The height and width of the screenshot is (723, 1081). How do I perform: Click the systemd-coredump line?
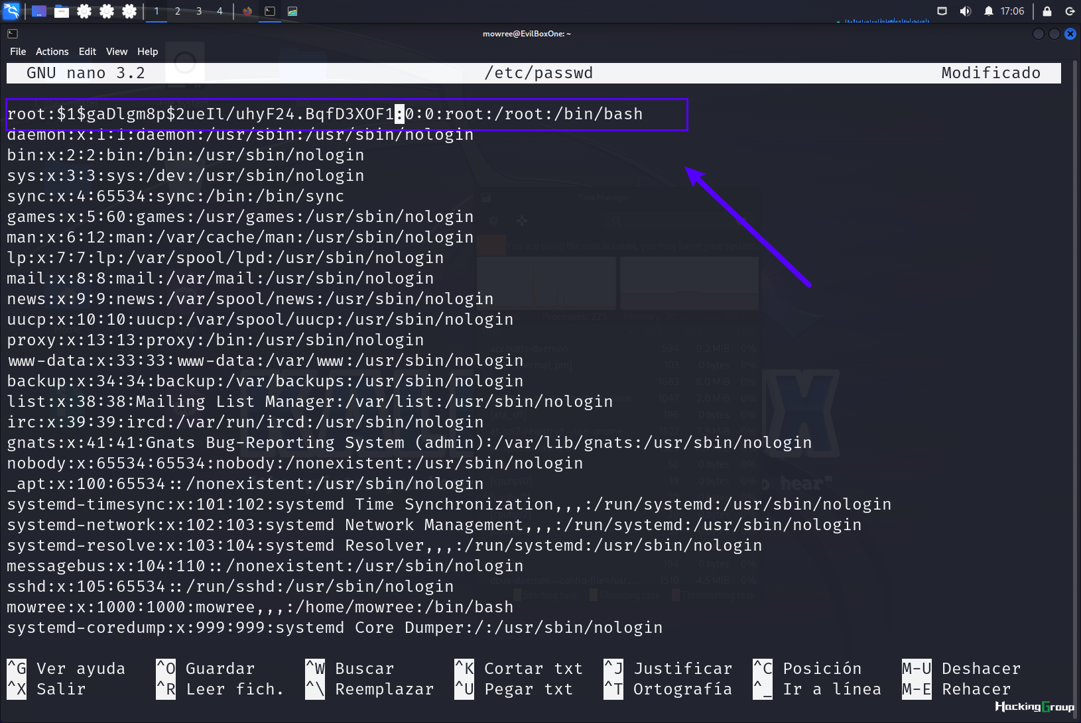335,628
